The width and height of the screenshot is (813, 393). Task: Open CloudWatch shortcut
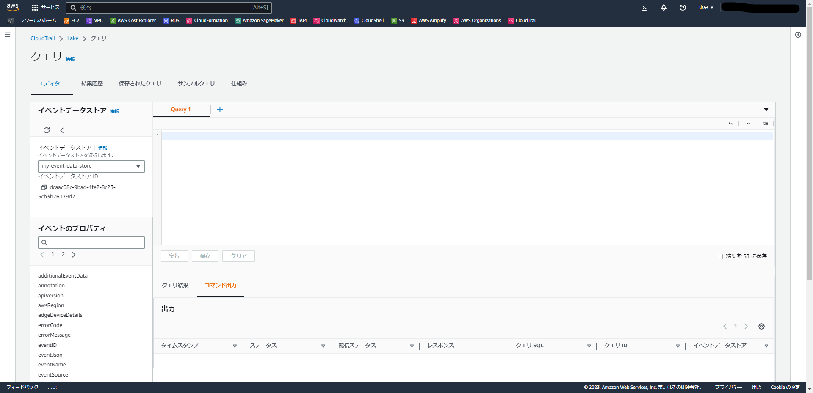click(x=330, y=21)
